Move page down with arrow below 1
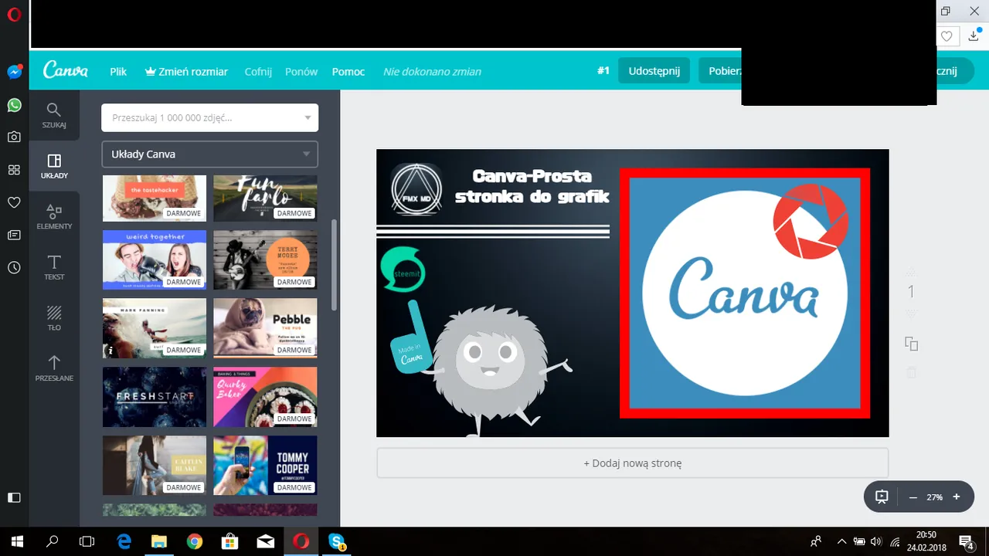 click(911, 313)
